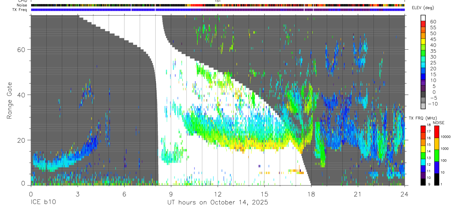Click the ELEV colorbar segment between -5 and 0
This screenshot has width=455, height=210.
[423, 94]
